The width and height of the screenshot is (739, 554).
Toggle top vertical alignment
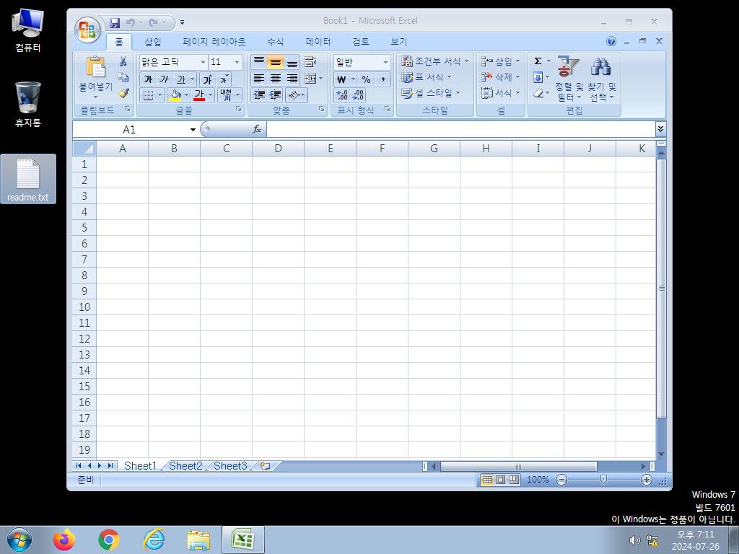pos(259,62)
